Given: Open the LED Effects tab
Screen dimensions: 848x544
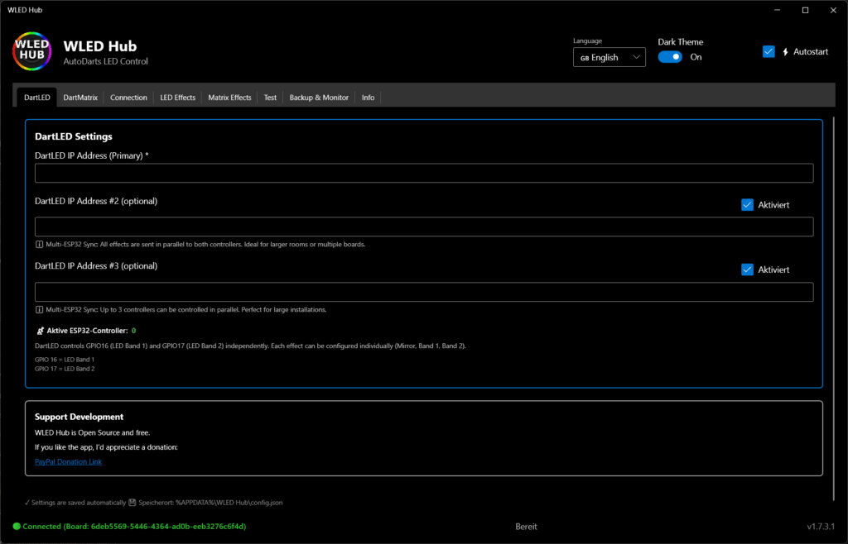Looking at the screenshot, I should pos(177,98).
